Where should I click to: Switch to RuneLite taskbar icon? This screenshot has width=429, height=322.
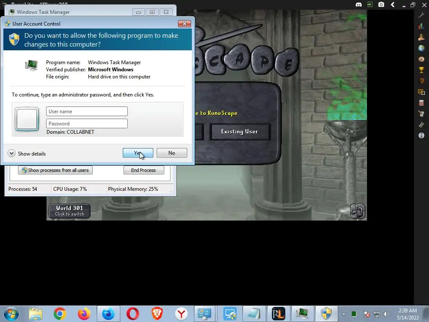click(x=279, y=314)
